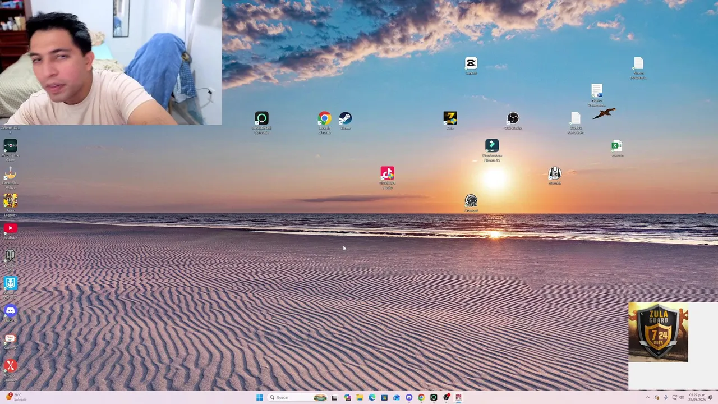The width and height of the screenshot is (718, 404).
Task: Switch to OBS Studio in the taskbar
Action: pyautogui.click(x=446, y=397)
